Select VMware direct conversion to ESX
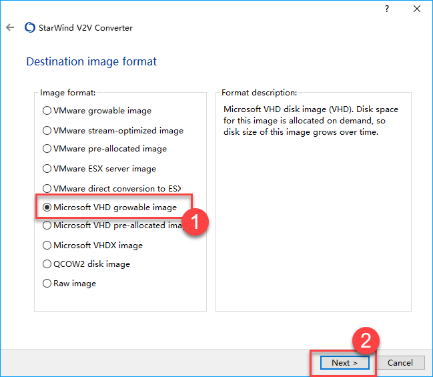Screen dimensions: 433x377 (112, 189)
